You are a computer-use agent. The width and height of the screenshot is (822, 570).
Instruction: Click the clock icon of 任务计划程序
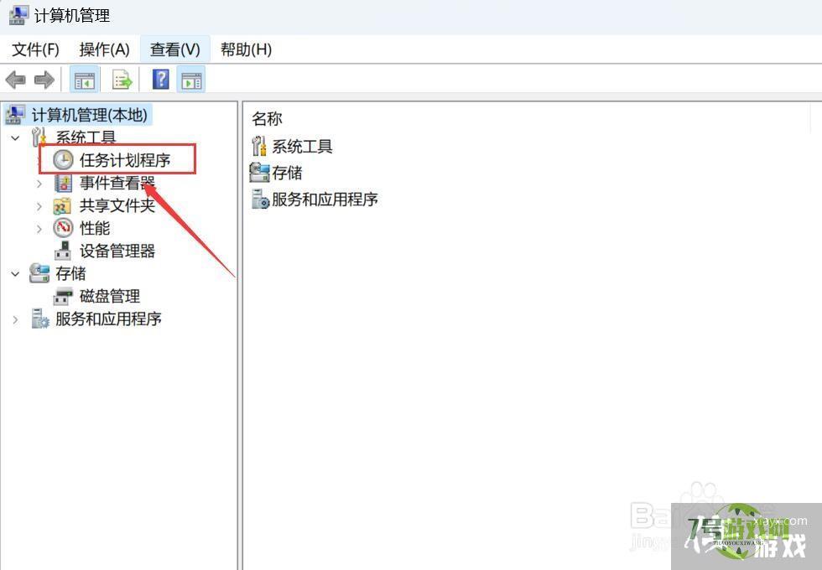point(64,160)
